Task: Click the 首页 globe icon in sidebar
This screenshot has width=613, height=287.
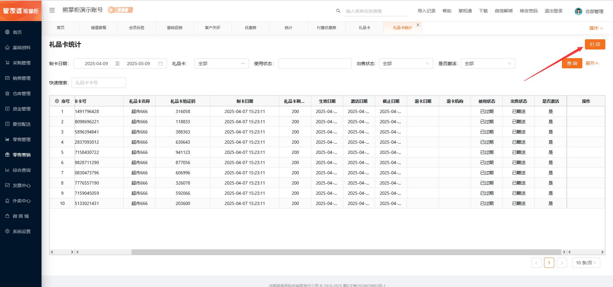Action: pos(7,32)
